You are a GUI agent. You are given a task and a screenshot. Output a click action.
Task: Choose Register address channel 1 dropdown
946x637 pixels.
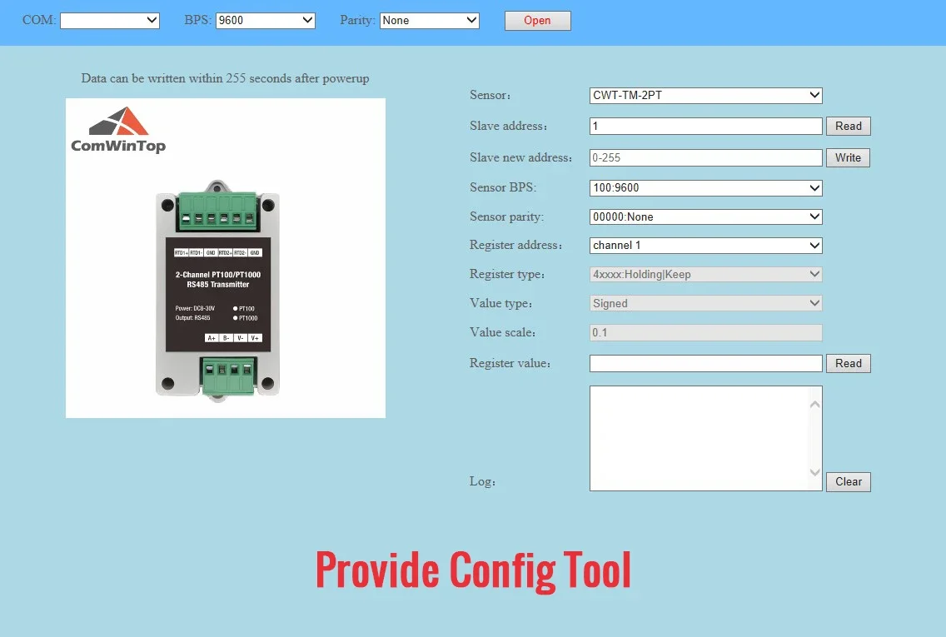(706, 246)
